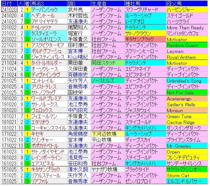Viewport: 210px width, 186px height.
Task: Open trainer link 木村哲也
Action: pyautogui.click(x=78, y=16)
